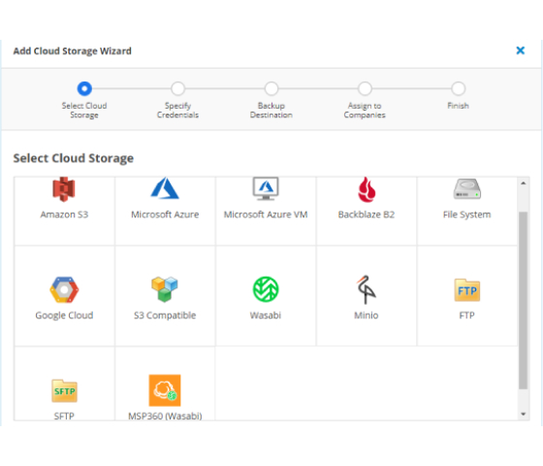Click the Backblaze B2 label
Screen dimensions: 543x466
[367, 215]
